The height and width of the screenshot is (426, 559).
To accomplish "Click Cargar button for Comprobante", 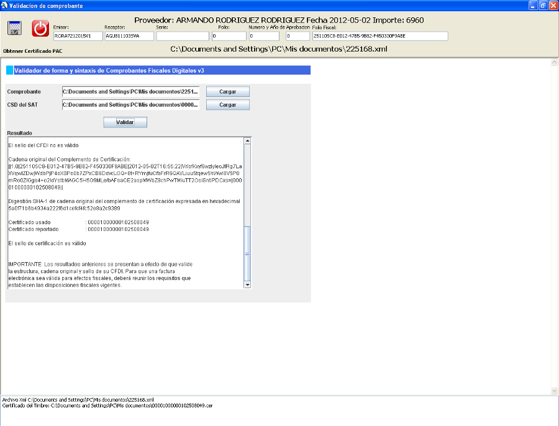I will click(x=227, y=91).
